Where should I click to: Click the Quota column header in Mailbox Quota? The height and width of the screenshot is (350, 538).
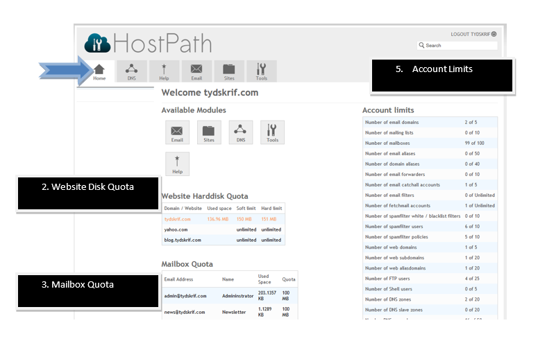pos(289,279)
